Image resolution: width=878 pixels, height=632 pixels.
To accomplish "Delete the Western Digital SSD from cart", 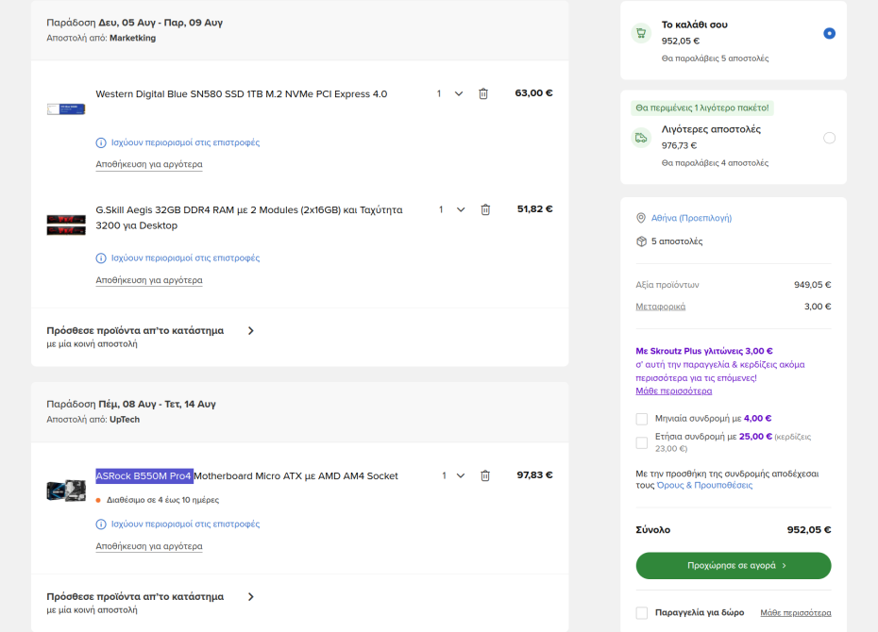I will pyautogui.click(x=483, y=93).
